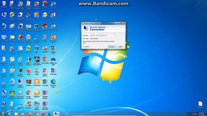Open Recycle Bin on the desktop
207x116 pixels.
pos(4,5)
